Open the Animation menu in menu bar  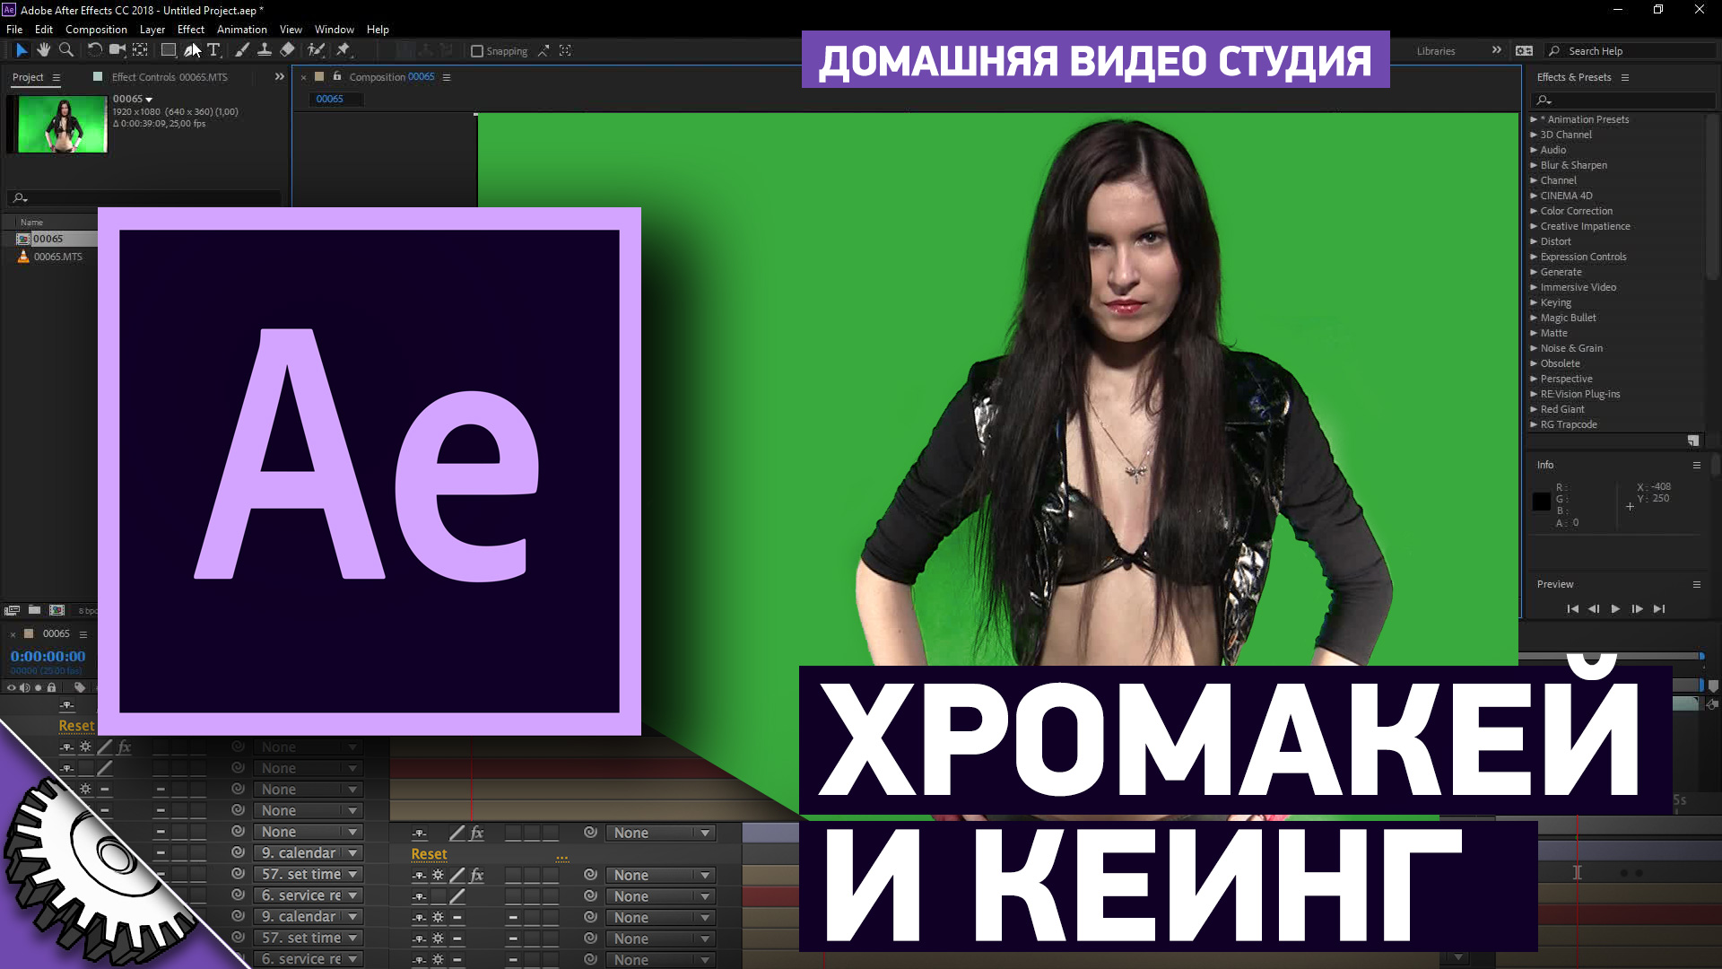click(x=241, y=29)
